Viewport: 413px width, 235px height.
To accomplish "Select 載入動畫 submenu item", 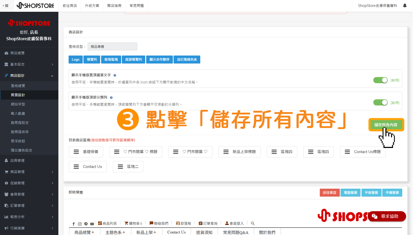I will 29,113.
